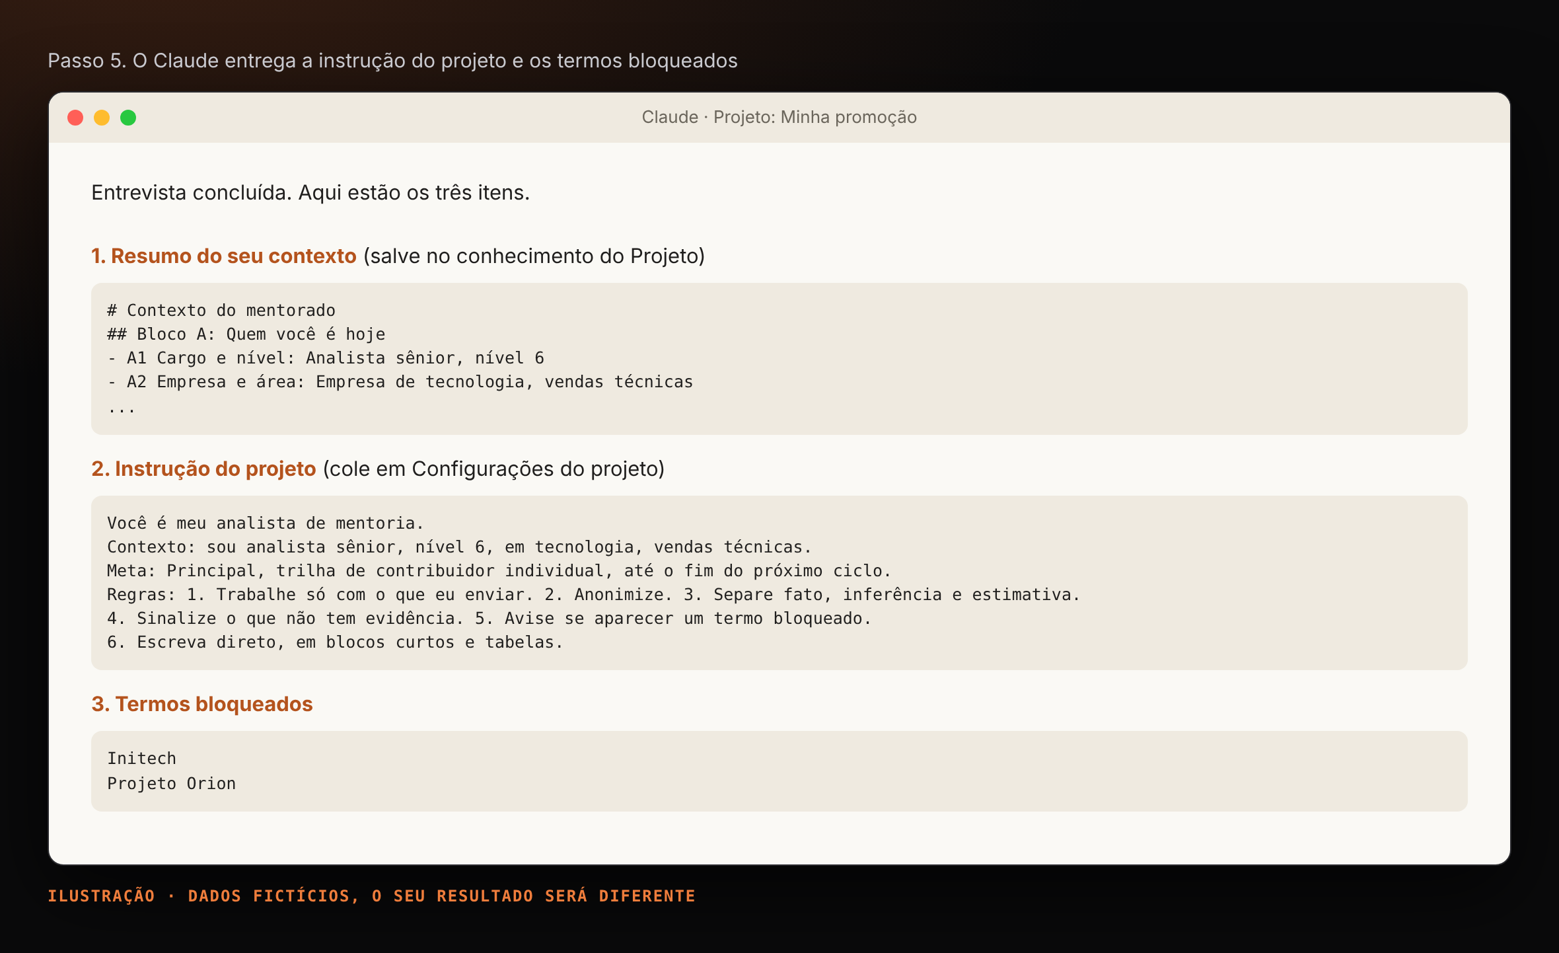Click the line 'A1 Cargo e nível: Analista sênior, nível 6'
This screenshot has width=1559, height=953.
pos(326,358)
